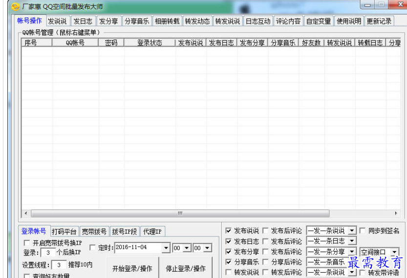Screen dimensions: 407x278
Task: Open the 拨号IP段 sub-tab
Action: [124, 231]
